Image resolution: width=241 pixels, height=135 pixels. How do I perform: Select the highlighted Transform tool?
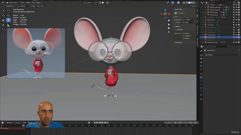(8, 20)
